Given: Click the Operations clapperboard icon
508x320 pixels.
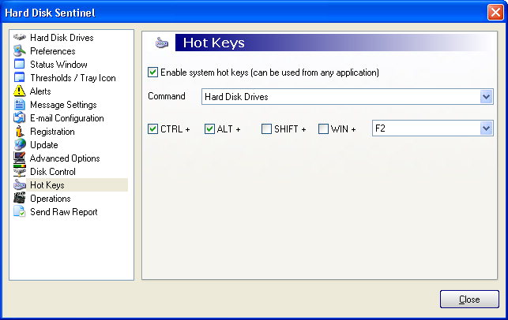Looking at the screenshot, I should (20, 198).
